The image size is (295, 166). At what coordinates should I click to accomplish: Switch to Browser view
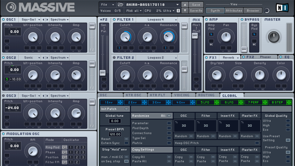(253, 10)
